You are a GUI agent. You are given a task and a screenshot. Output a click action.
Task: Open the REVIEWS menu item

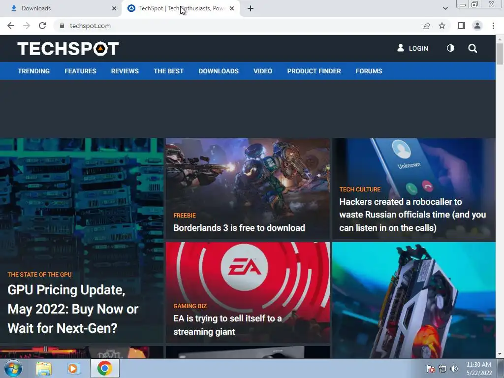pyautogui.click(x=125, y=71)
